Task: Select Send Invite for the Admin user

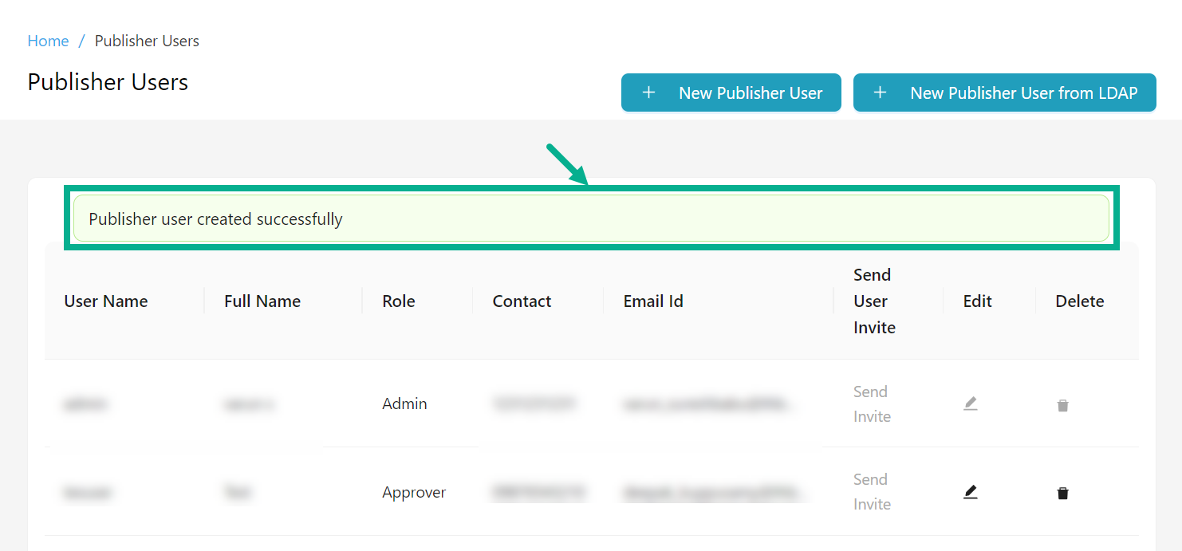Action: click(x=872, y=403)
